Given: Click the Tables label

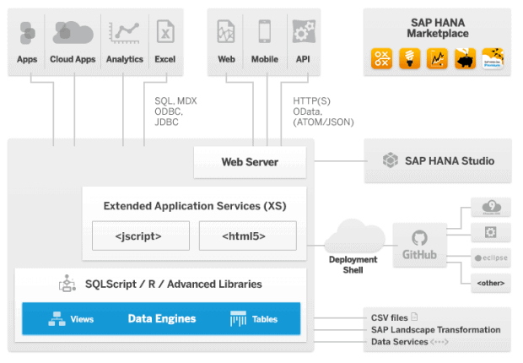Looking at the screenshot, I should click(x=265, y=319).
